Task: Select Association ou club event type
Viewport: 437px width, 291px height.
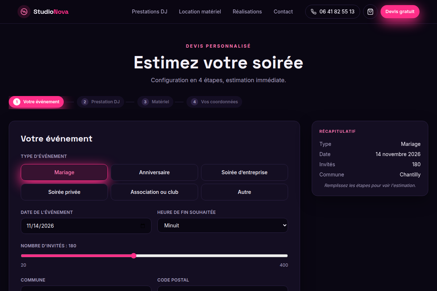Action: [x=154, y=192]
